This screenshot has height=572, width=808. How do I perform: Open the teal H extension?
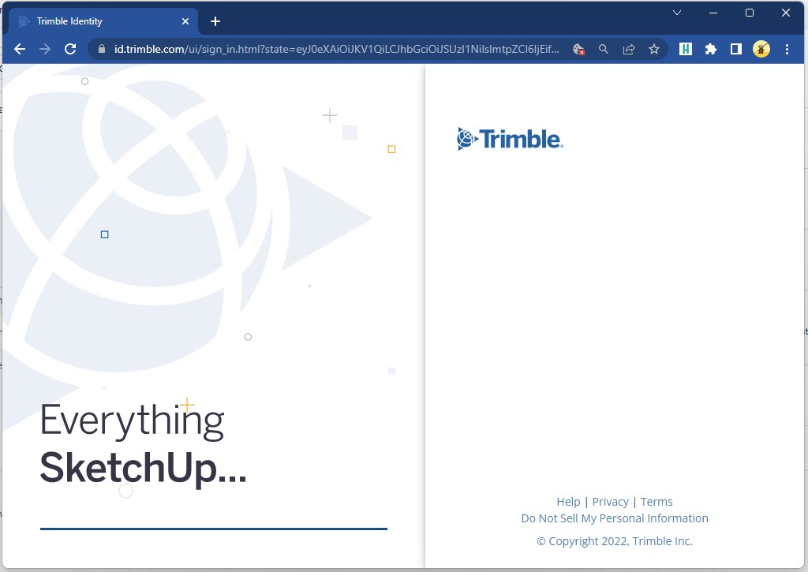686,49
